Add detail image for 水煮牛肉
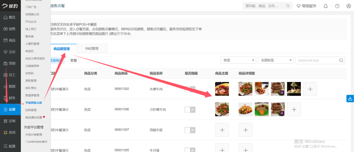This screenshot has width=354, height=152. tap(310, 89)
